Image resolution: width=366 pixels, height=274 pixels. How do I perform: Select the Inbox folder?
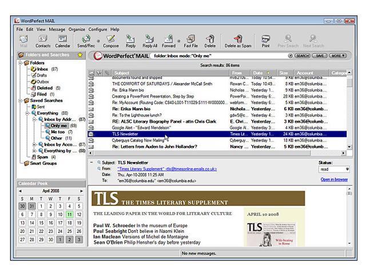(x=42, y=69)
